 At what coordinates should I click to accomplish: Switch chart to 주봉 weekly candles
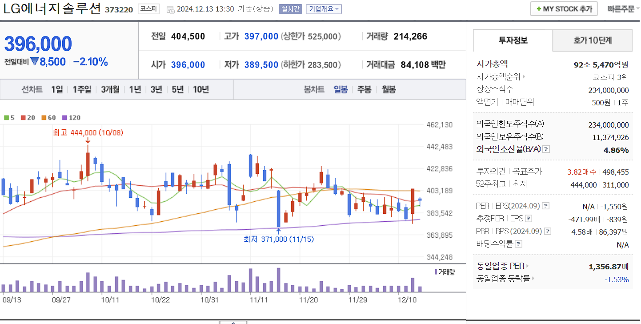coord(364,89)
